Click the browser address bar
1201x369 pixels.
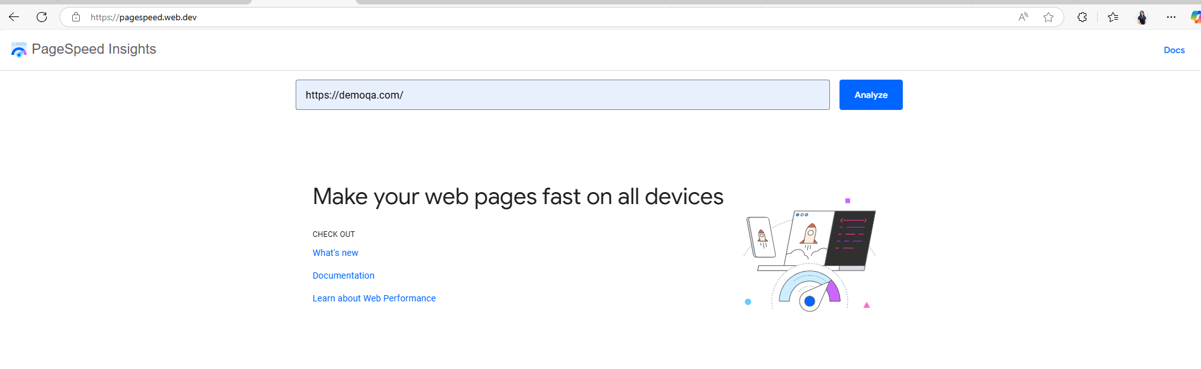pos(443,17)
